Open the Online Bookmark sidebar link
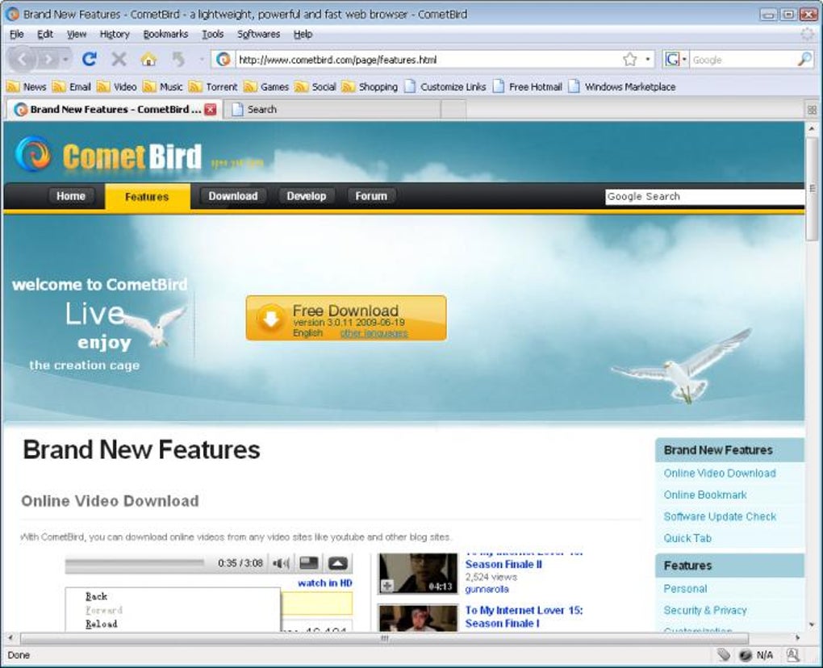 (705, 495)
